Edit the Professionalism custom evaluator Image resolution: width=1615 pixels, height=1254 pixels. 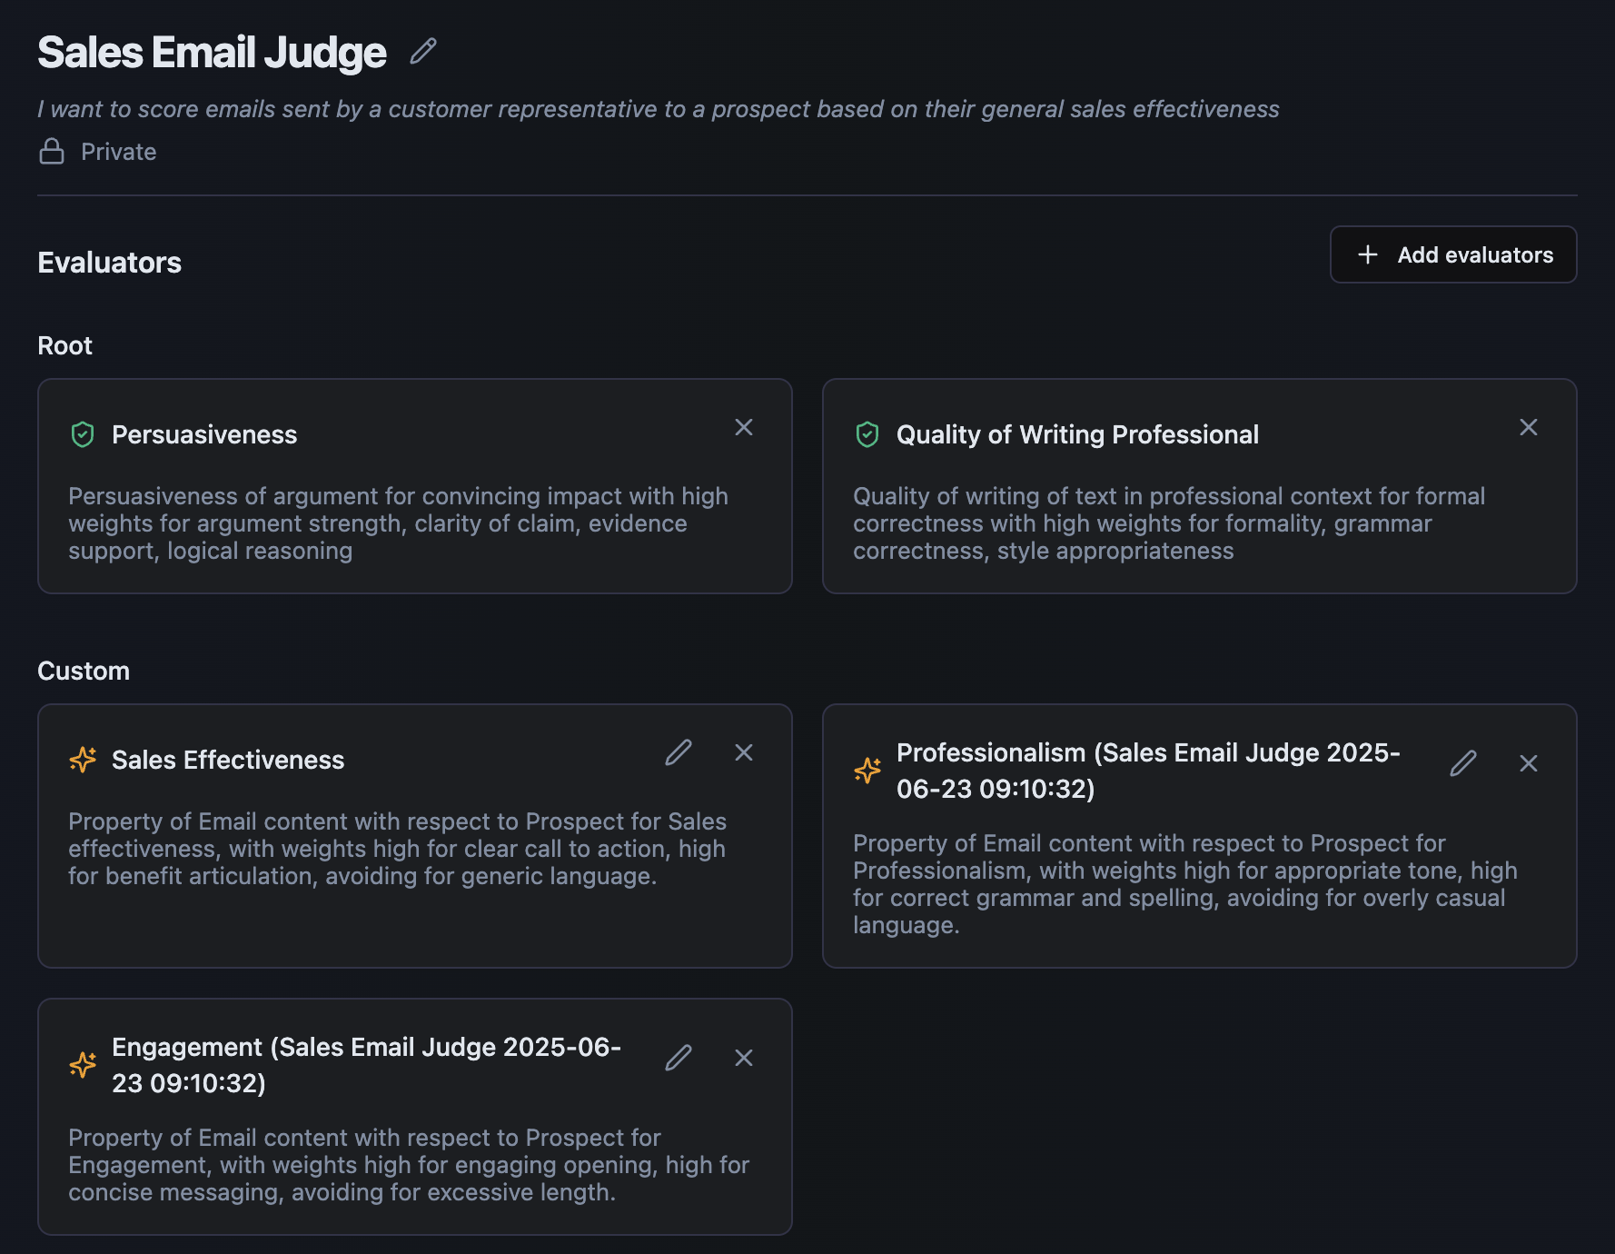point(1463,763)
